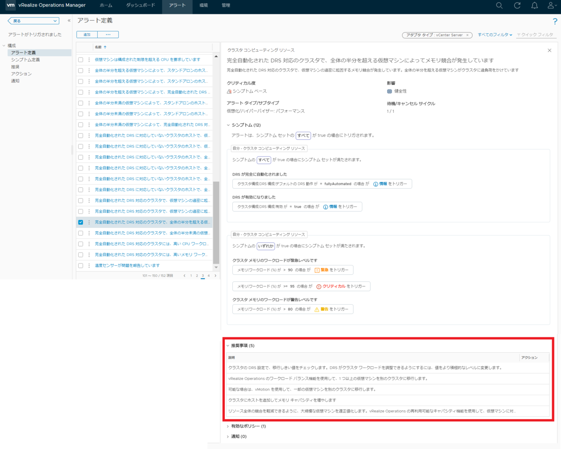Click the yellow 警告 severity icon
Viewport: 561px width, 449px height.
(x=317, y=309)
